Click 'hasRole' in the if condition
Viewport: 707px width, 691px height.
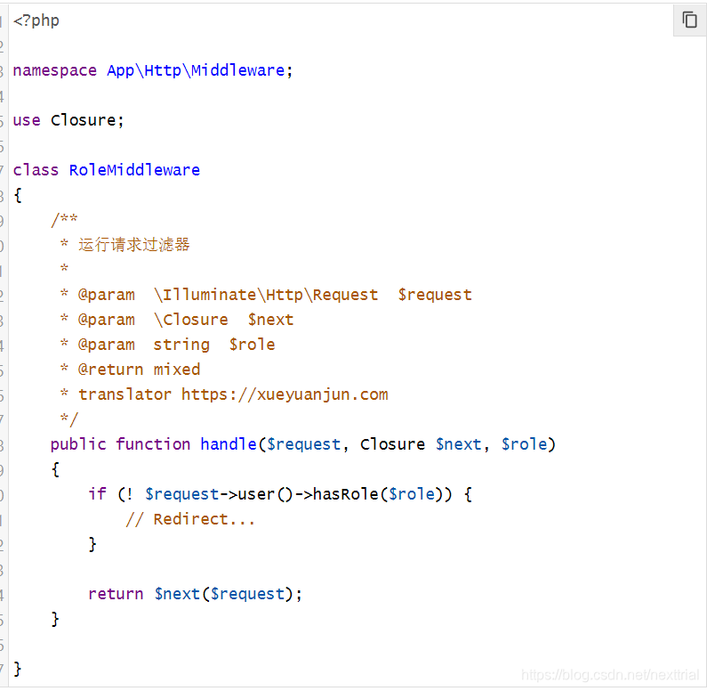click(x=345, y=494)
